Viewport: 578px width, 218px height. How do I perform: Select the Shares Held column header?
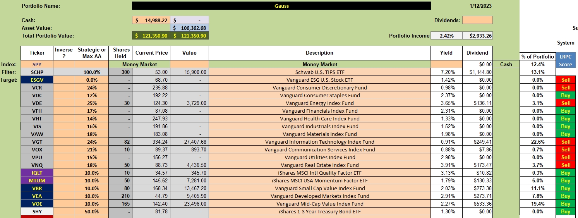click(120, 53)
